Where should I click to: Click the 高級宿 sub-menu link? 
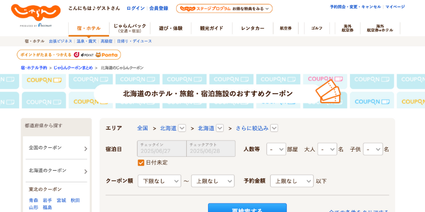pyautogui.click(x=106, y=41)
